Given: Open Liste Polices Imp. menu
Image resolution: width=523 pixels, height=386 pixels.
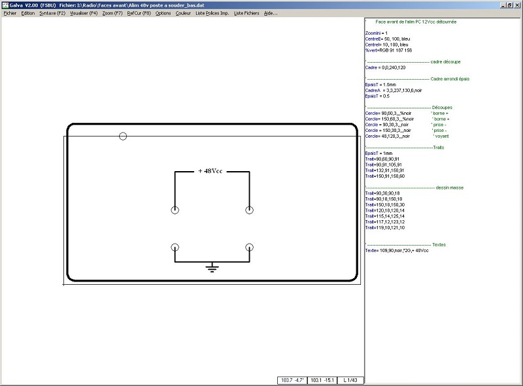Looking at the screenshot, I should coord(212,13).
